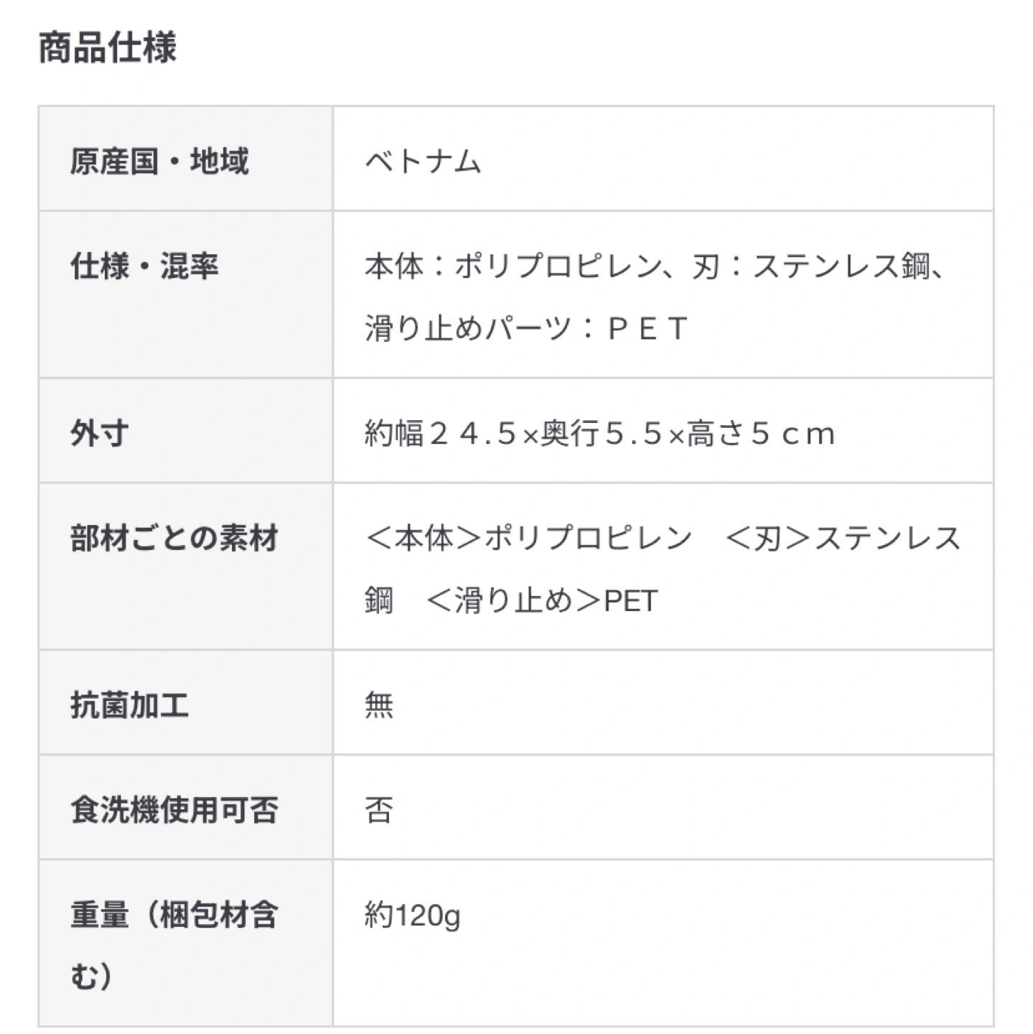Click the 約幅24.5×奥行5.5×高さ5cm dimensions value
1033x1034 pixels.
point(600,434)
